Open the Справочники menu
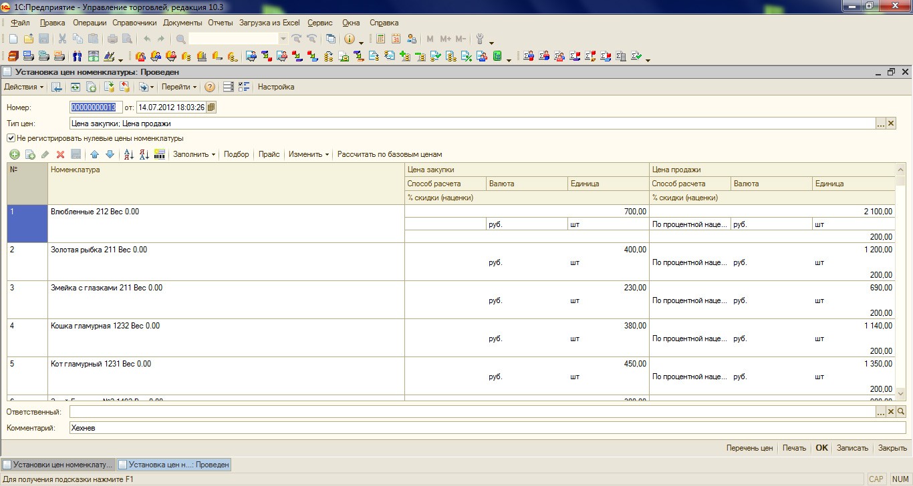The height and width of the screenshot is (486, 913). pyautogui.click(x=134, y=23)
